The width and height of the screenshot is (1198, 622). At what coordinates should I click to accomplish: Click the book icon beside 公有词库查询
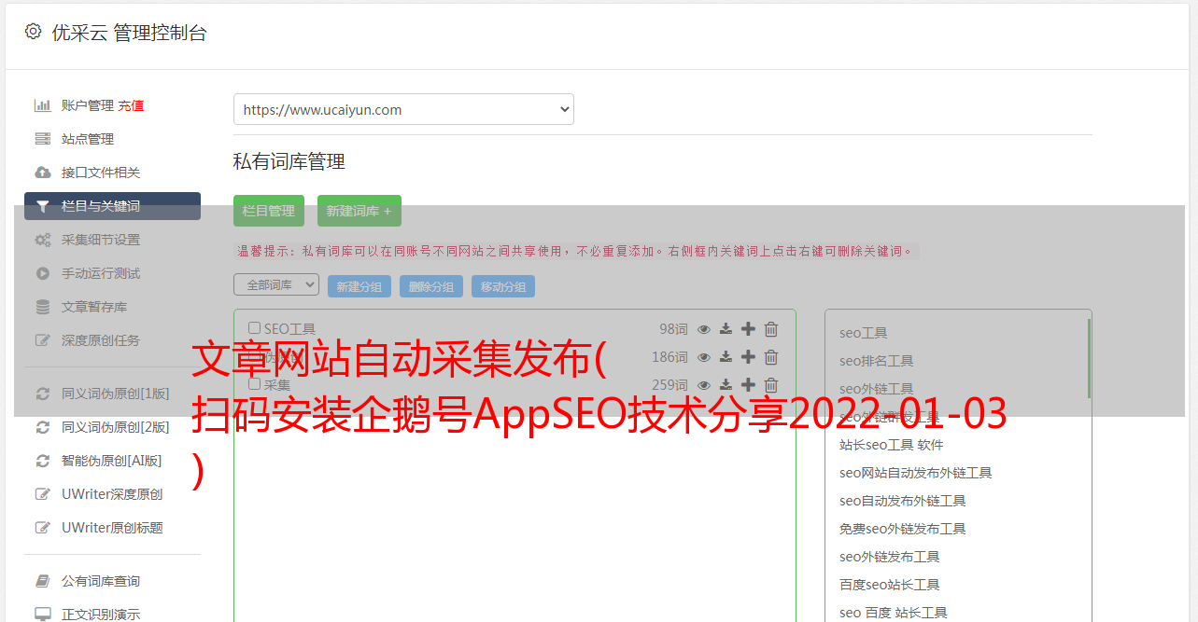click(43, 581)
